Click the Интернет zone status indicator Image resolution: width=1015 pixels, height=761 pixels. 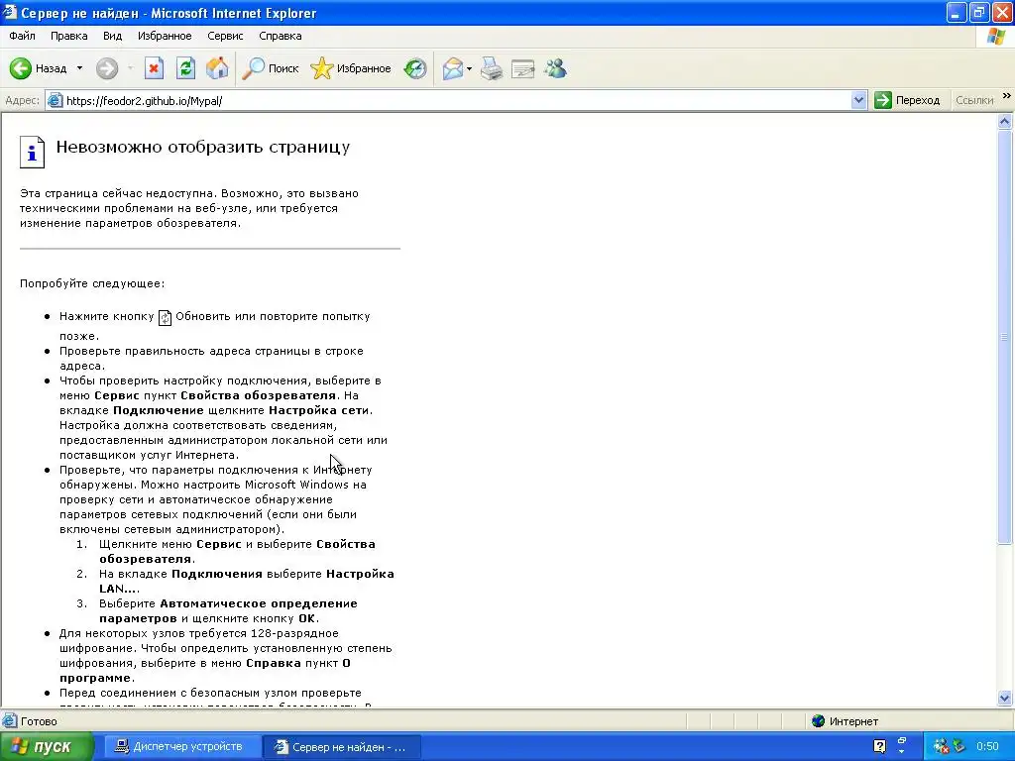[846, 721]
